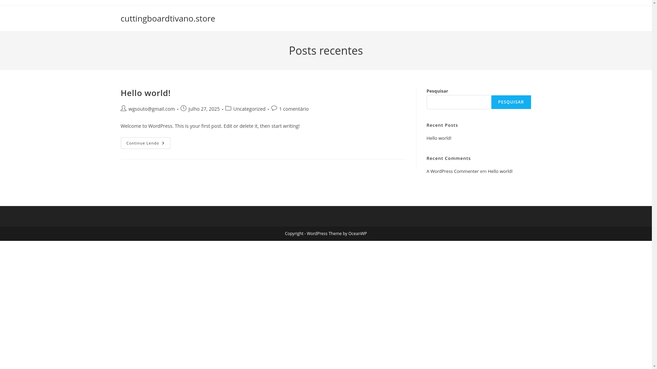Click the Recent Posts widget heading
657x369 pixels.
click(442, 125)
